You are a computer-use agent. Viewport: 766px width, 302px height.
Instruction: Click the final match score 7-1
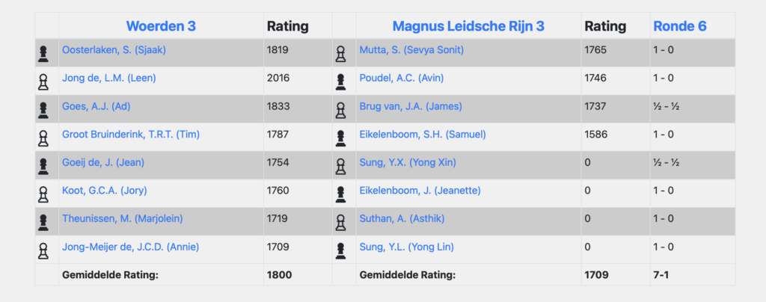click(661, 274)
